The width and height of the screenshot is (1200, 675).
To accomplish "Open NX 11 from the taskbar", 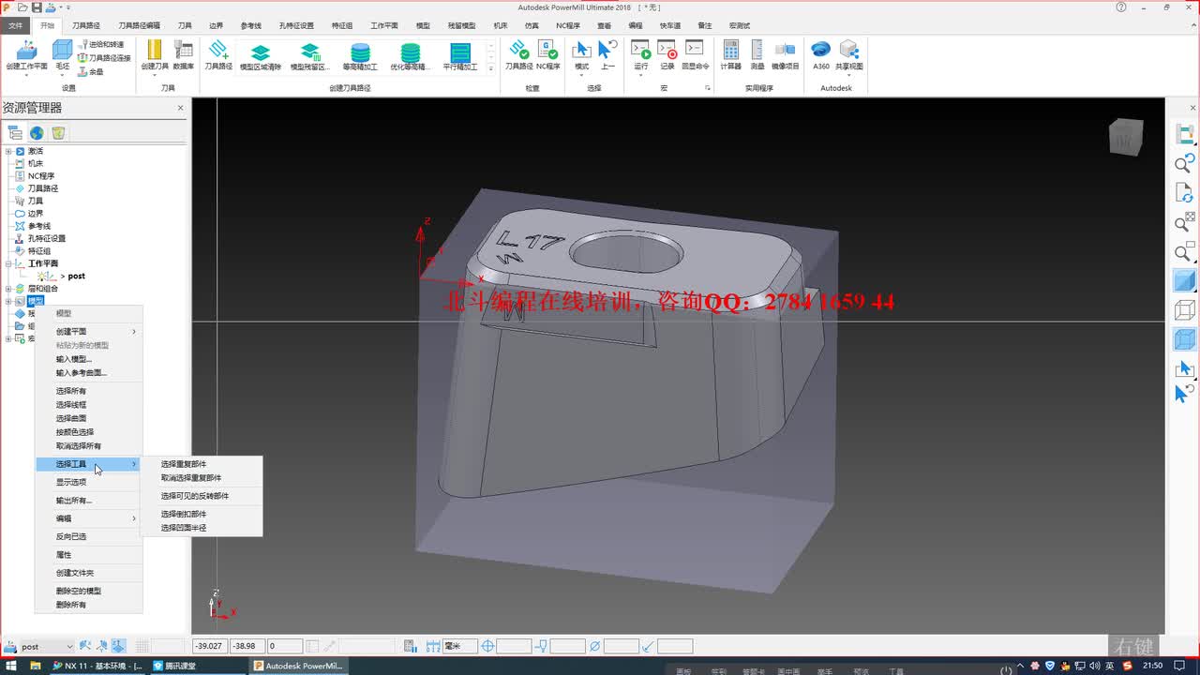I will (97, 666).
